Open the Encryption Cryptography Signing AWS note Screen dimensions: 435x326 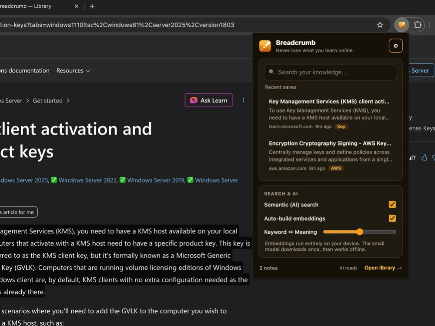331,156
